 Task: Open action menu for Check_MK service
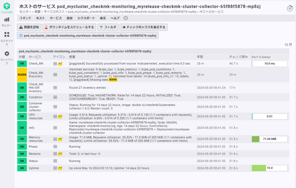point(55,64)
